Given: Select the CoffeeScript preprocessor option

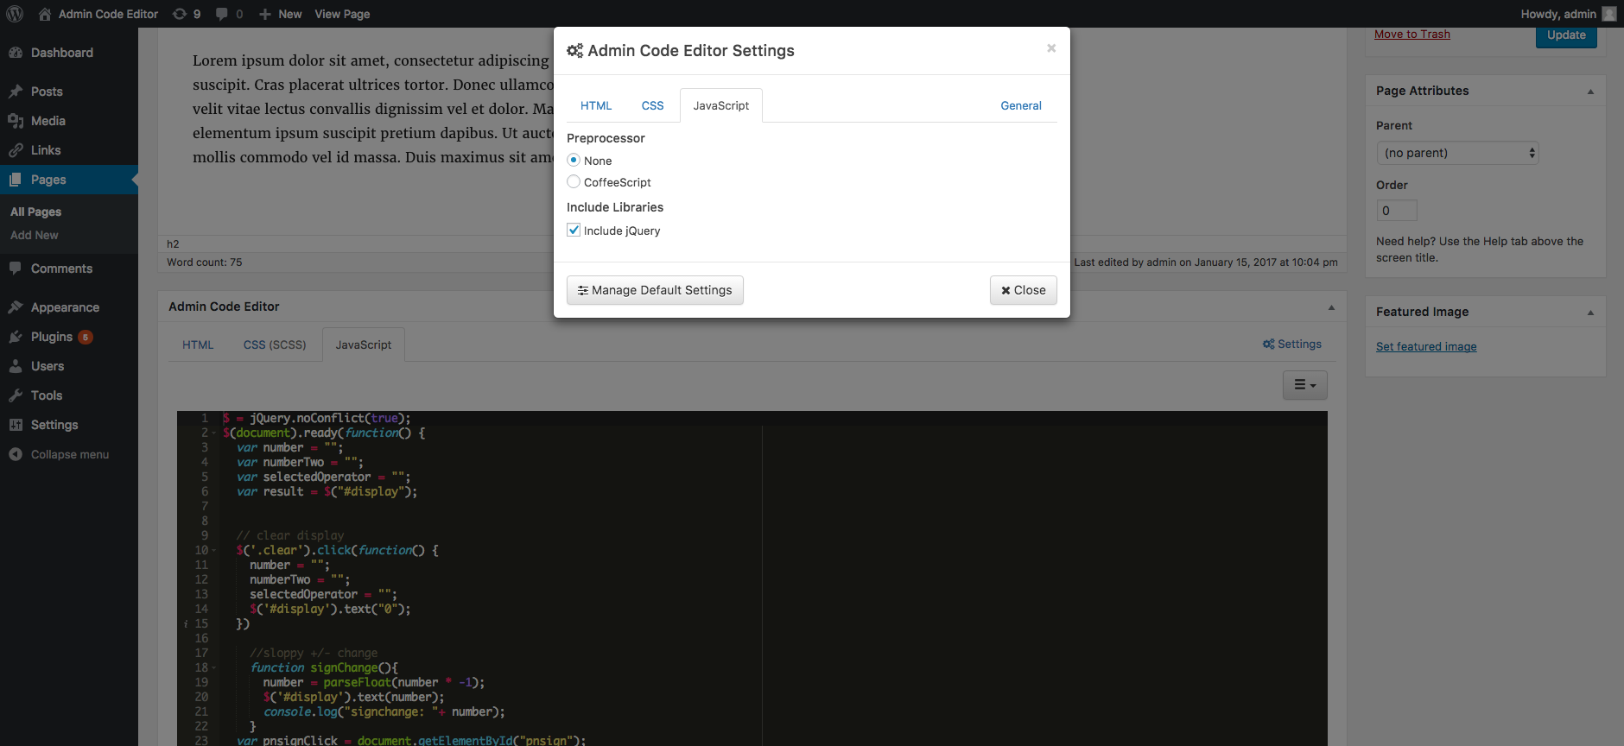Looking at the screenshot, I should (x=574, y=181).
